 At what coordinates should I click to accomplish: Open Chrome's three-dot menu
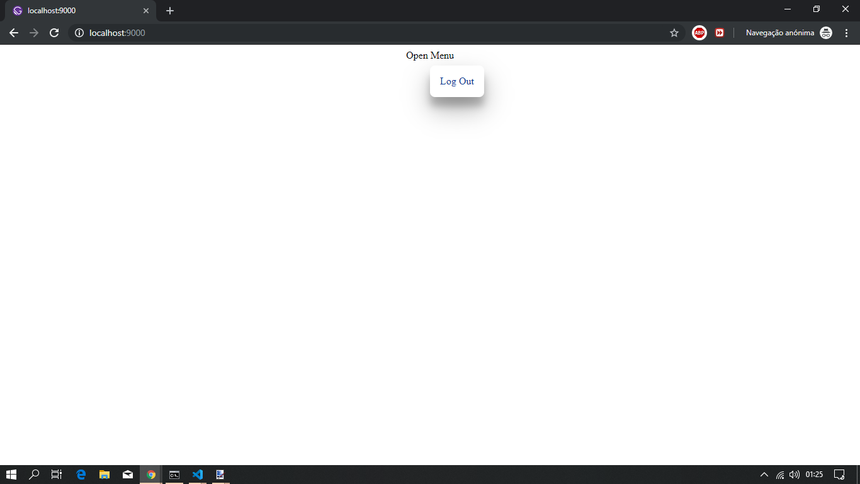pos(846,32)
